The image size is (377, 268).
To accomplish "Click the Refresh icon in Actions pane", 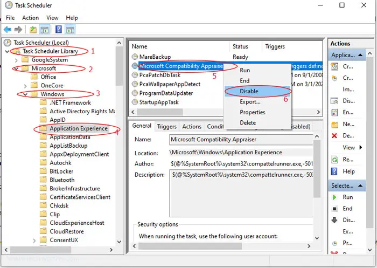I will [334, 160].
